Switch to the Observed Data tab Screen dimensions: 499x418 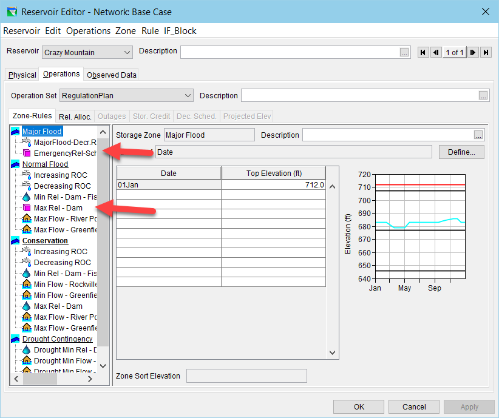(111, 75)
